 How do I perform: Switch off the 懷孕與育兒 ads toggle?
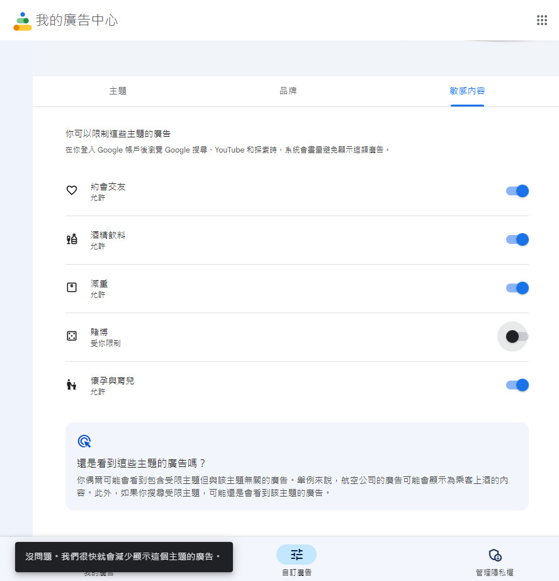tap(517, 385)
